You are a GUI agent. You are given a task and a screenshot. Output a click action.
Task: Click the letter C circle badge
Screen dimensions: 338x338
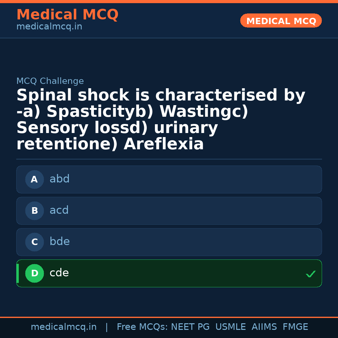pyautogui.click(x=34, y=242)
